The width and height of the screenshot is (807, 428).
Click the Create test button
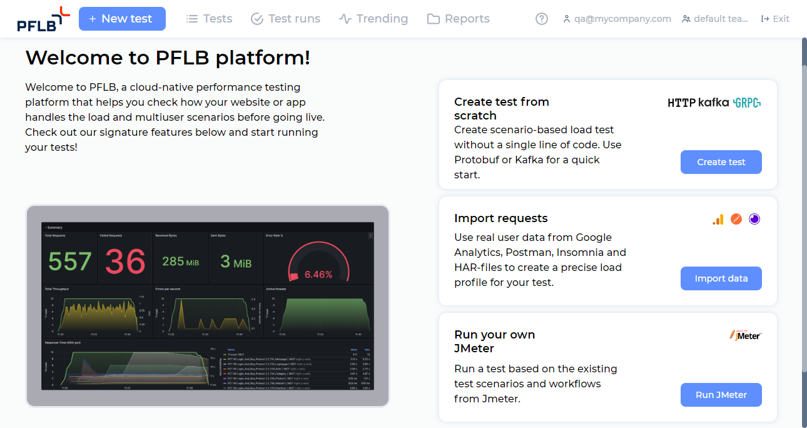721,162
